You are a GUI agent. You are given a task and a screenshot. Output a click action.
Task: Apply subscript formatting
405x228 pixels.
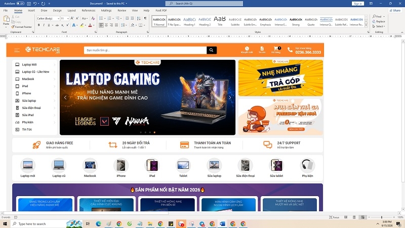pos(62,25)
